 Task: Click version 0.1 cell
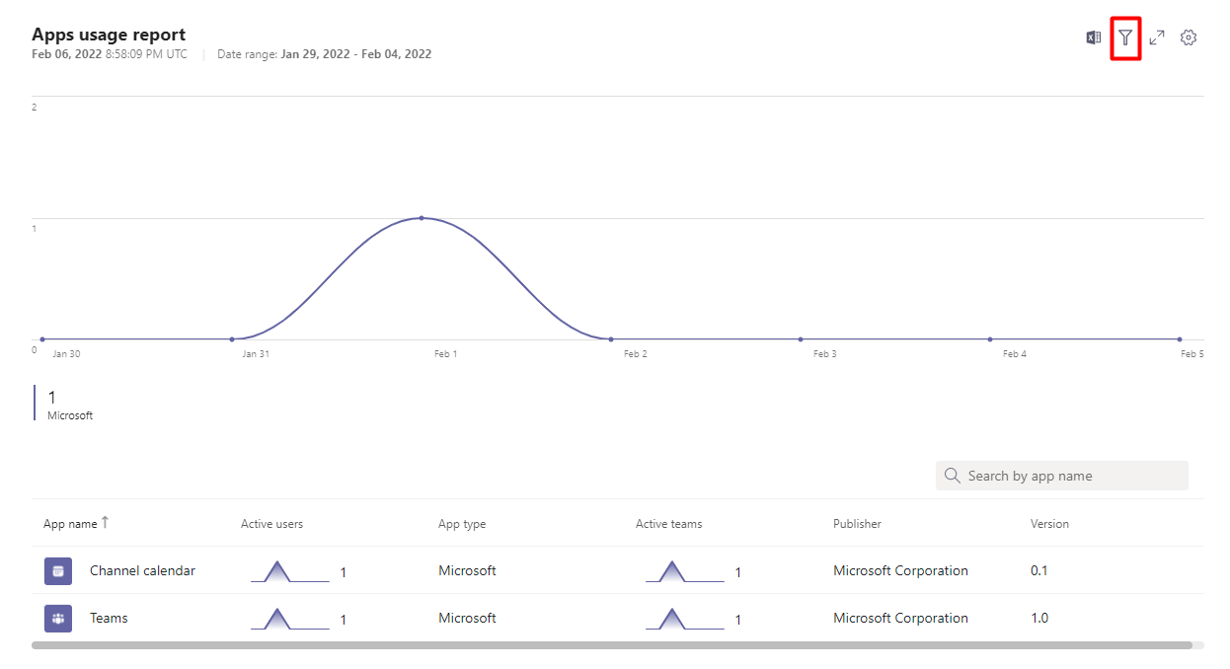click(1039, 571)
